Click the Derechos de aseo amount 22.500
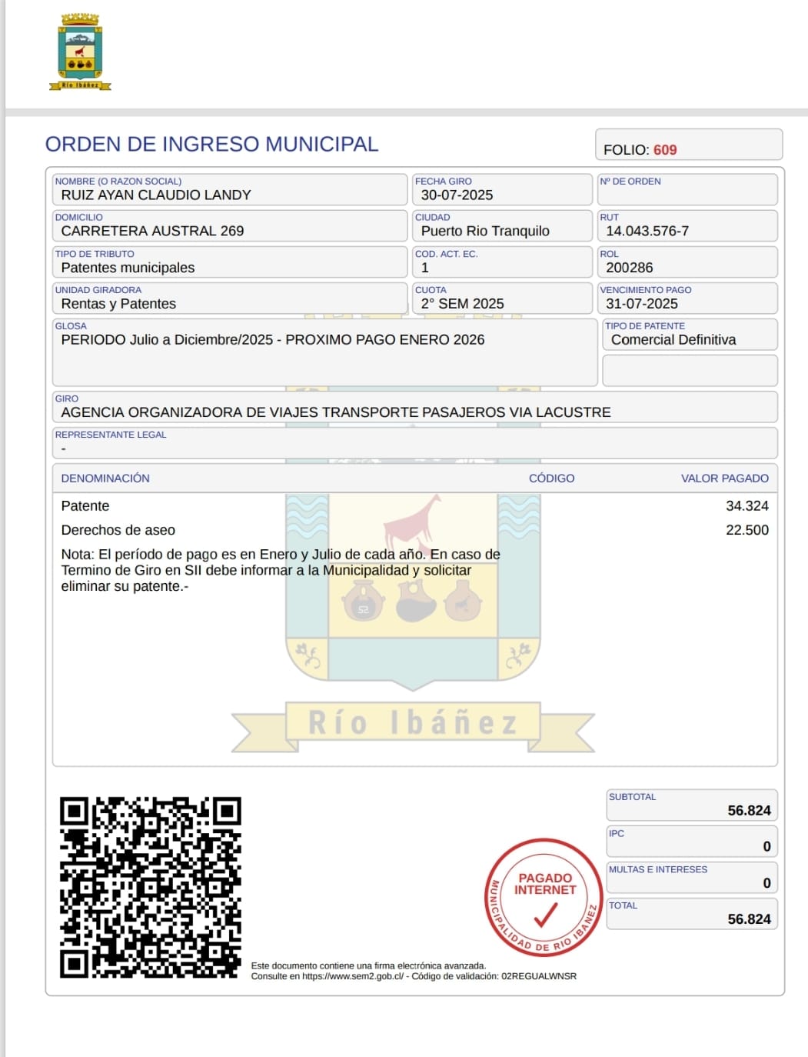The image size is (808, 1057). point(746,530)
